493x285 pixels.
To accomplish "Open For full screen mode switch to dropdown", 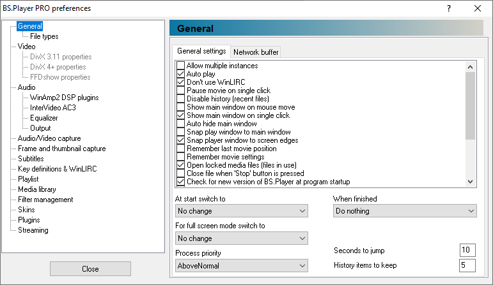I will coord(242,238).
